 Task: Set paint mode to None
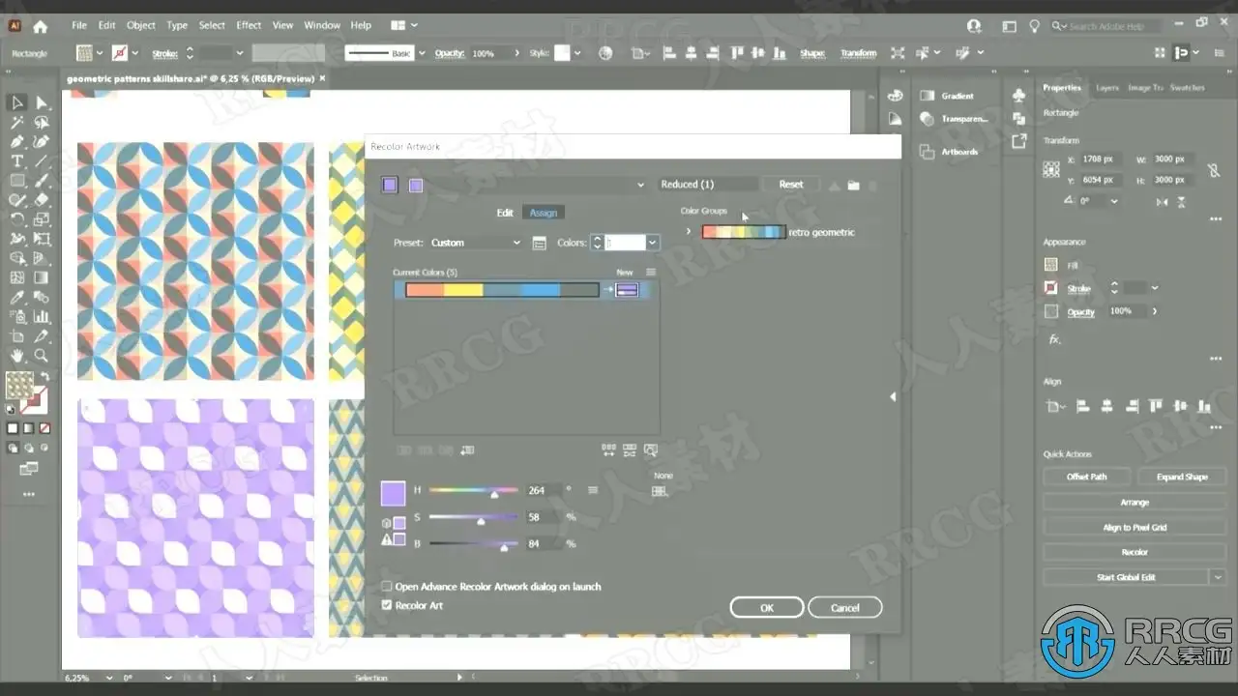pyautogui.click(x=44, y=428)
